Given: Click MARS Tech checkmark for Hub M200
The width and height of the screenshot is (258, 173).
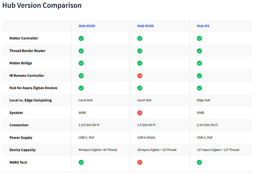Looking at the screenshot, I should click(81, 162).
